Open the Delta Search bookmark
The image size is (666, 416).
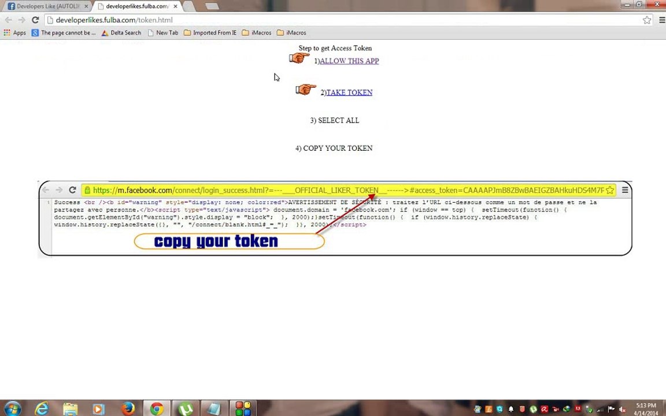[121, 33]
